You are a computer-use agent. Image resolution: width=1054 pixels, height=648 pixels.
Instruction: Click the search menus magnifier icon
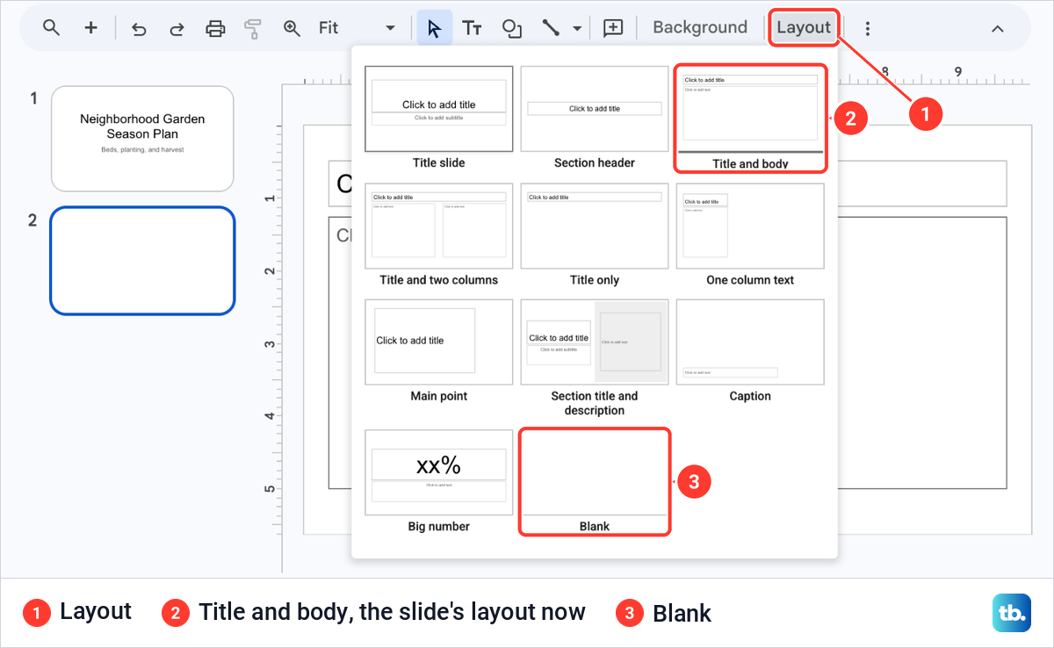pyautogui.click(x=52, y=27)
